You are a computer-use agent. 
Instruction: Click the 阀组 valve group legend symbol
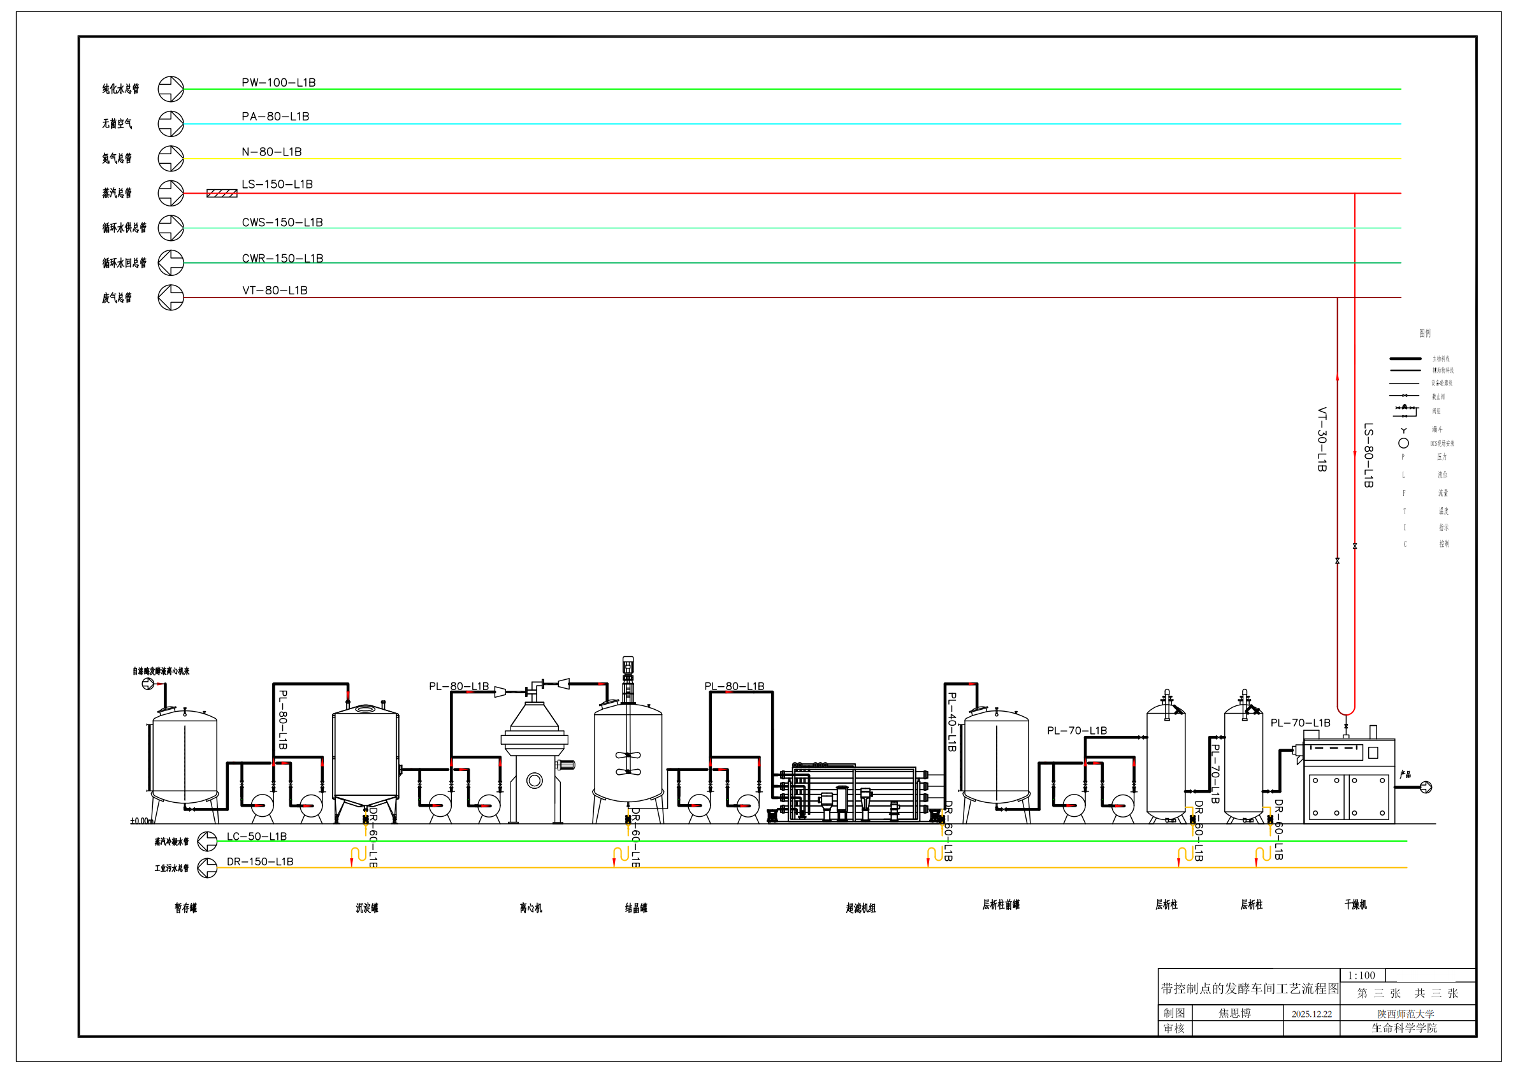coord(1405,410)
